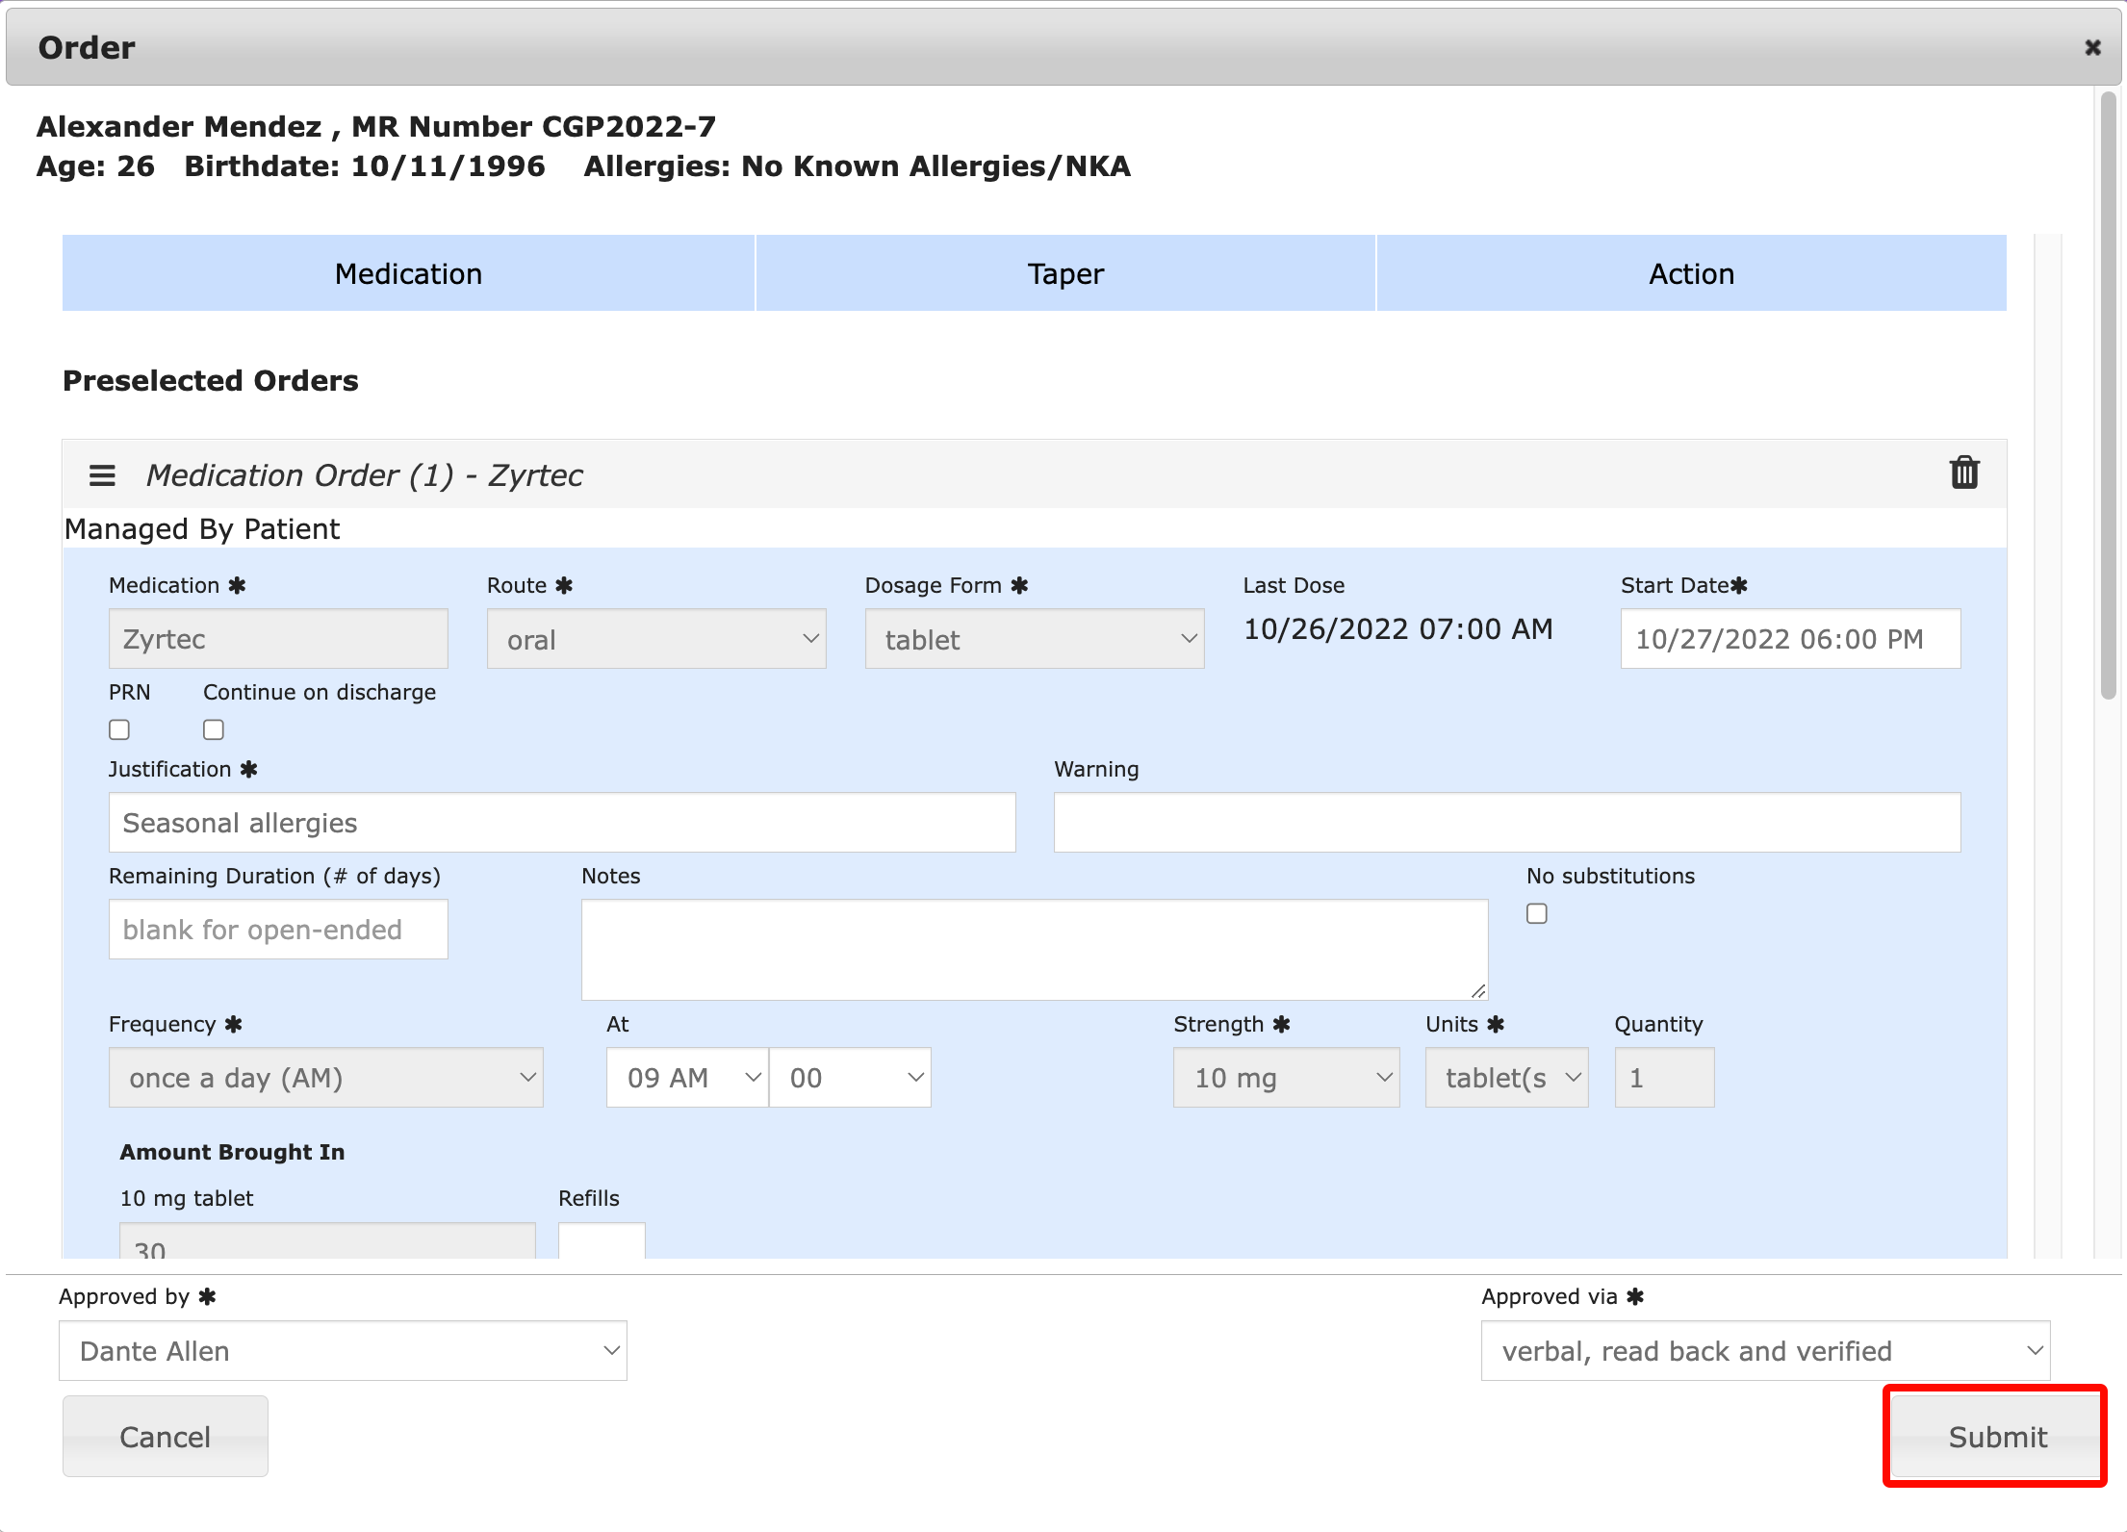
Task: Select the Medication tab
Action: click(x=408, y=274)
